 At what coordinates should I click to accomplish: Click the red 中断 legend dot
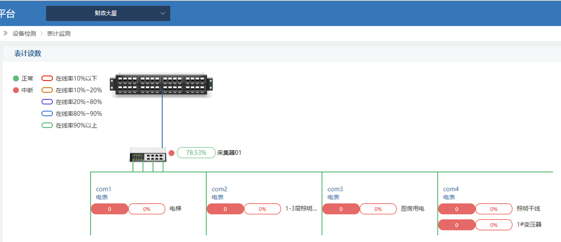point(16,90)
